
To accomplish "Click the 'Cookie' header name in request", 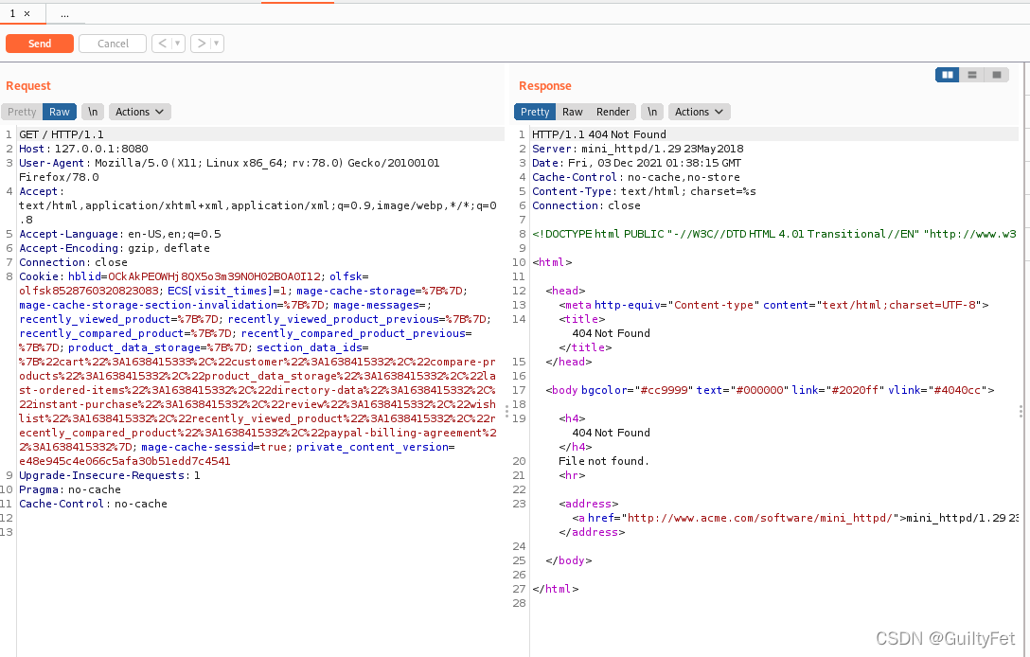I will pos(38,276).
